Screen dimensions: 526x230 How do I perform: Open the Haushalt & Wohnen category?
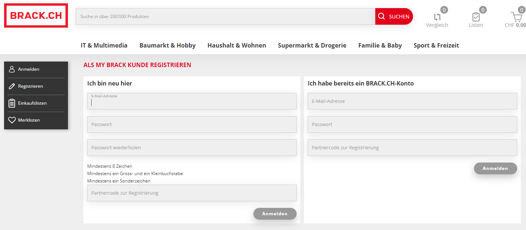click(237, 45)
